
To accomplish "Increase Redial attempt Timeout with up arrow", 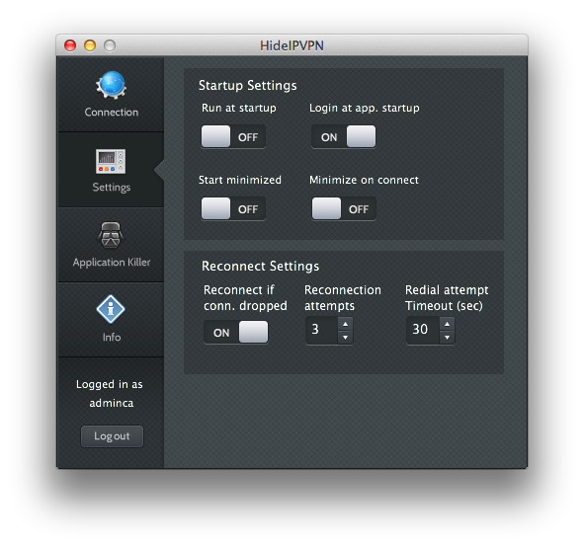I will 447,324.
